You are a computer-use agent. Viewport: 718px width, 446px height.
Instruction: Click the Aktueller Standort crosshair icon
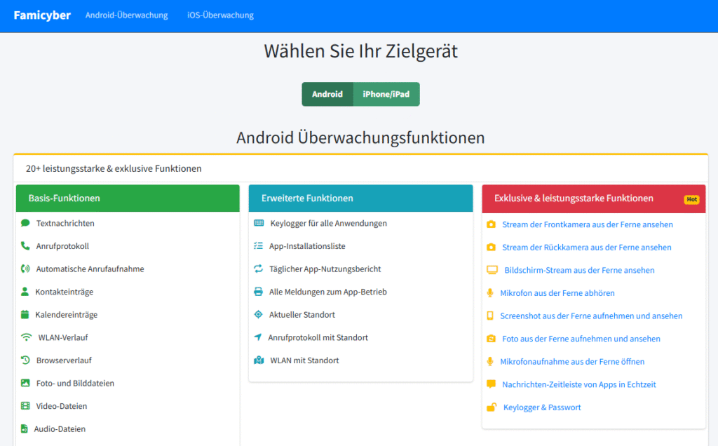tap(259, 315)
